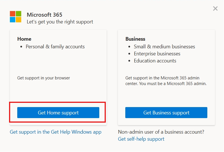
Task: Click the Get Home support button
Action: 58,113
